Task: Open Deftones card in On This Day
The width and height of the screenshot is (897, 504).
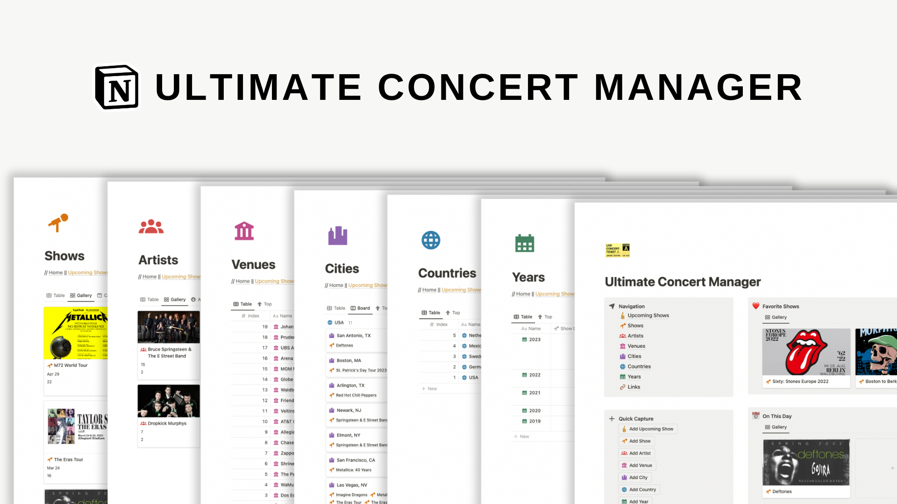Action: (x=806, y=468)
